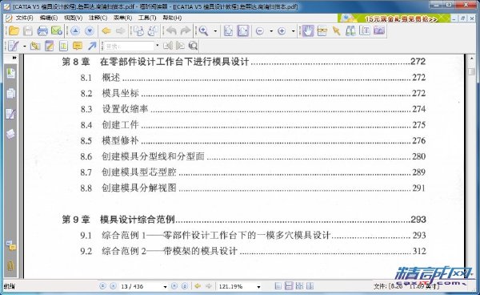This screenshot has width=480, height=295.
Task: Click the magnifier search icon after find box
Action: pyautogui.click(x=193, y=46)
